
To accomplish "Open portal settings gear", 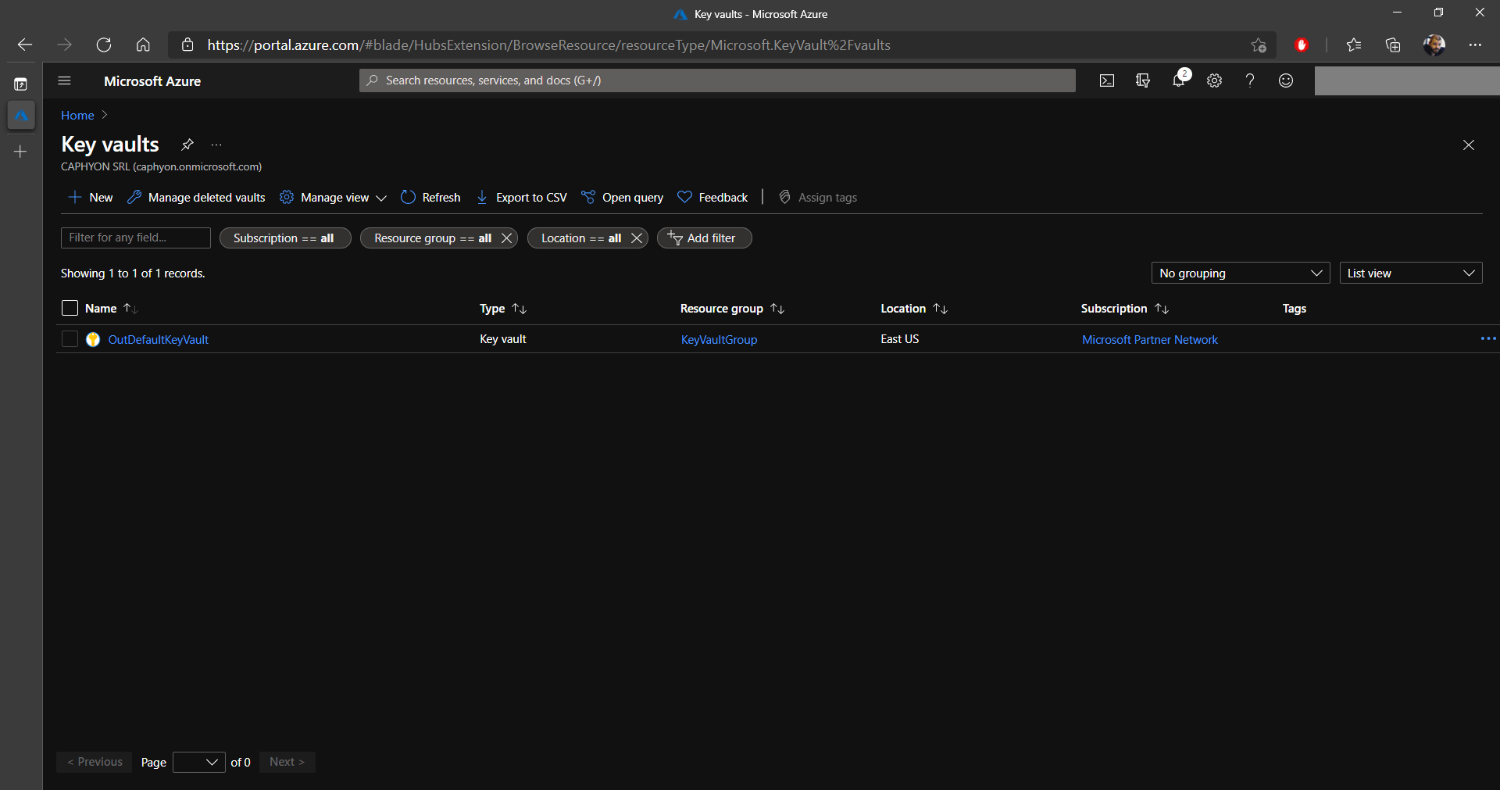I will pyautogui.click(x=1214, y=80).
